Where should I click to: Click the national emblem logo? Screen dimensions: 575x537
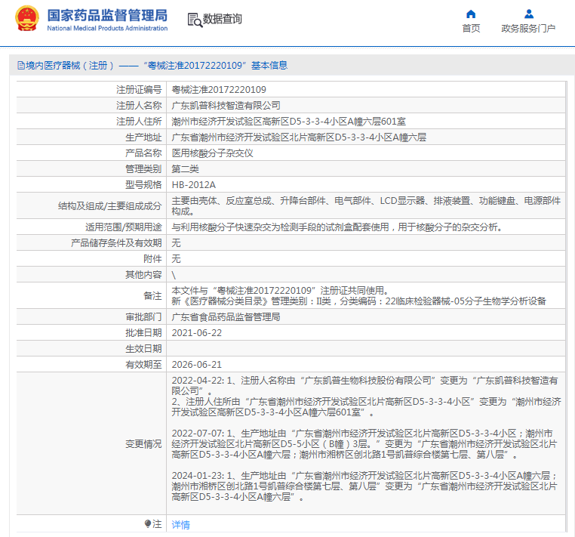(26, 18)
